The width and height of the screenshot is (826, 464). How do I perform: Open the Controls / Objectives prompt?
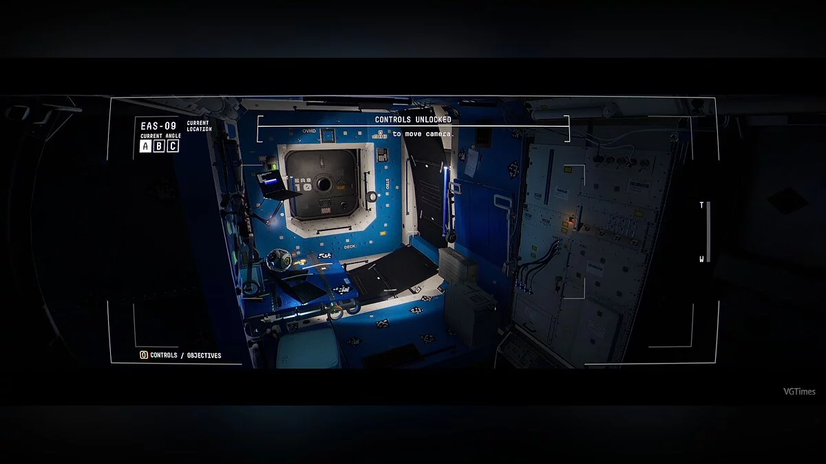(x=180, y=355)
